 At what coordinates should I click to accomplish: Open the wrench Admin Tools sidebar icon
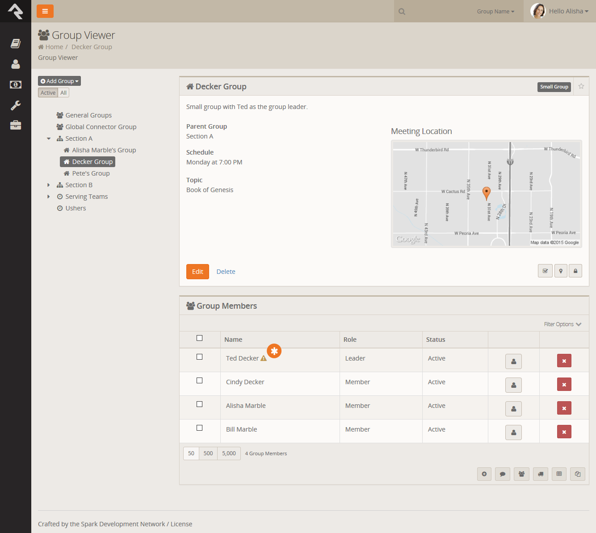pos(16,105)
